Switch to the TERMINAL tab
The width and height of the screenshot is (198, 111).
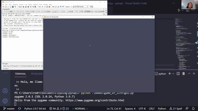tap(20, 74)
